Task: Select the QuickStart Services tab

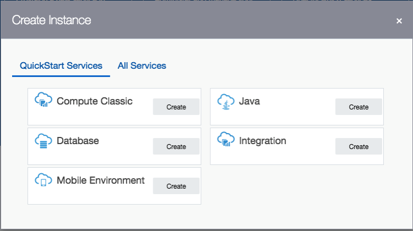Action: pyautogui.click(x=61, y=66)
